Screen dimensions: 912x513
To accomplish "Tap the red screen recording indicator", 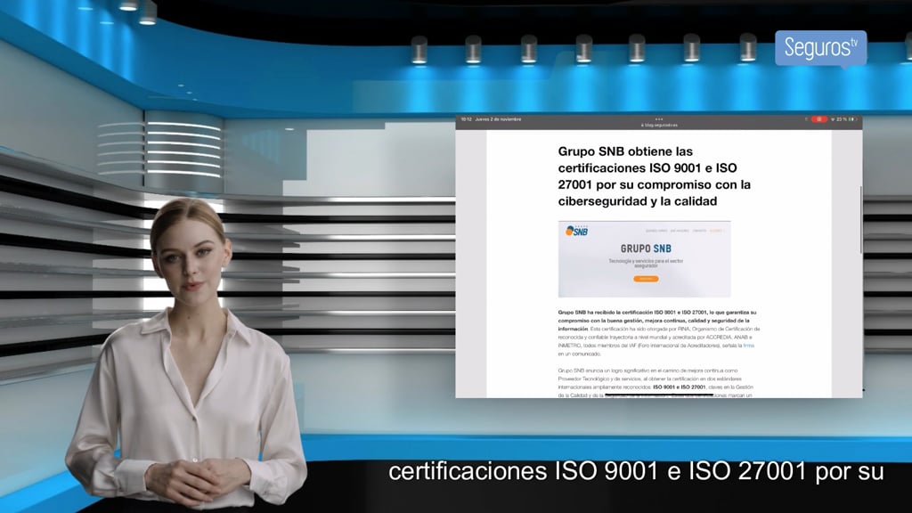I will 819,119.
